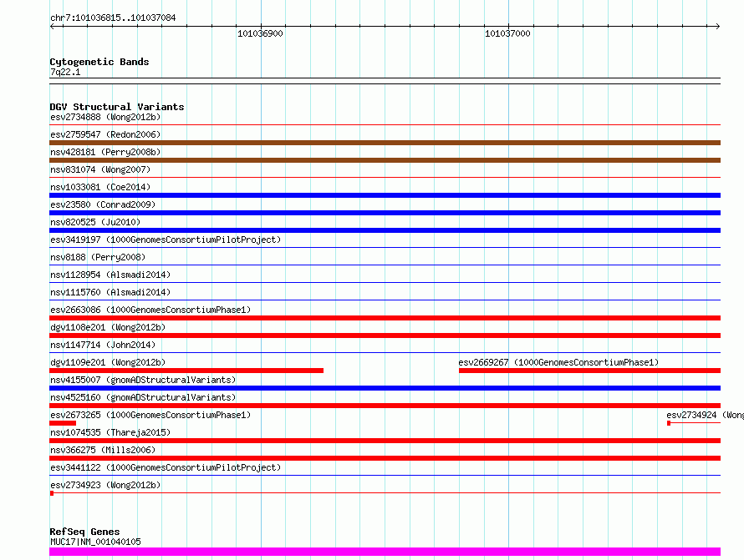744x560 pixels.
Task: Click the nsv831074 (Wong2007) label
Action: (x=100, y=169)
